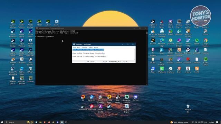The image size is (221, 124).
Task: Select the ShareX desktop icon
Action: click(170, 32)
